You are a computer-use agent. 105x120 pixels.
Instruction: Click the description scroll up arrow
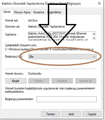pyautogui.click(x=94, y=34)
